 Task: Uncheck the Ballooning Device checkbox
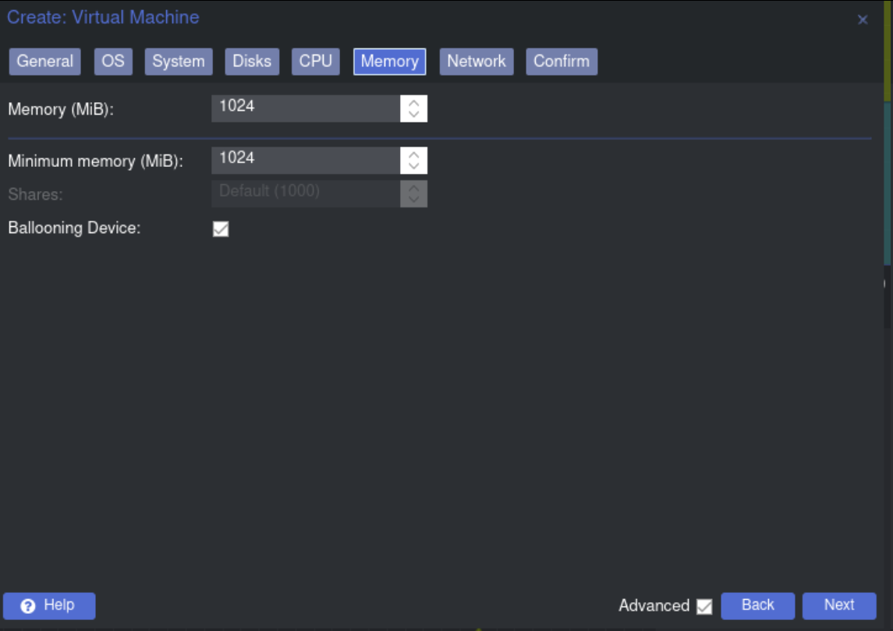221,229
